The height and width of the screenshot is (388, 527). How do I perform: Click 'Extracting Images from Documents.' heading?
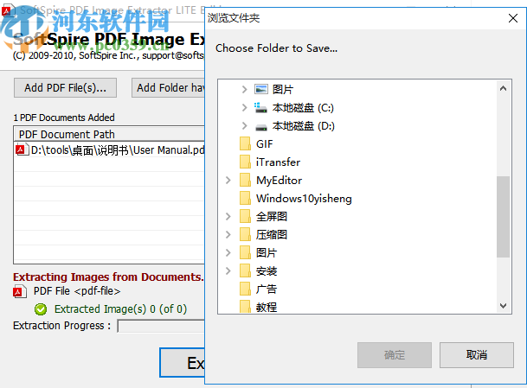(108, 277)
